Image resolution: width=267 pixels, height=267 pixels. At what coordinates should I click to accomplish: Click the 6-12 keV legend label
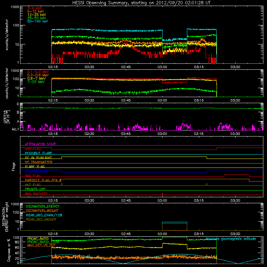[36, 11]
